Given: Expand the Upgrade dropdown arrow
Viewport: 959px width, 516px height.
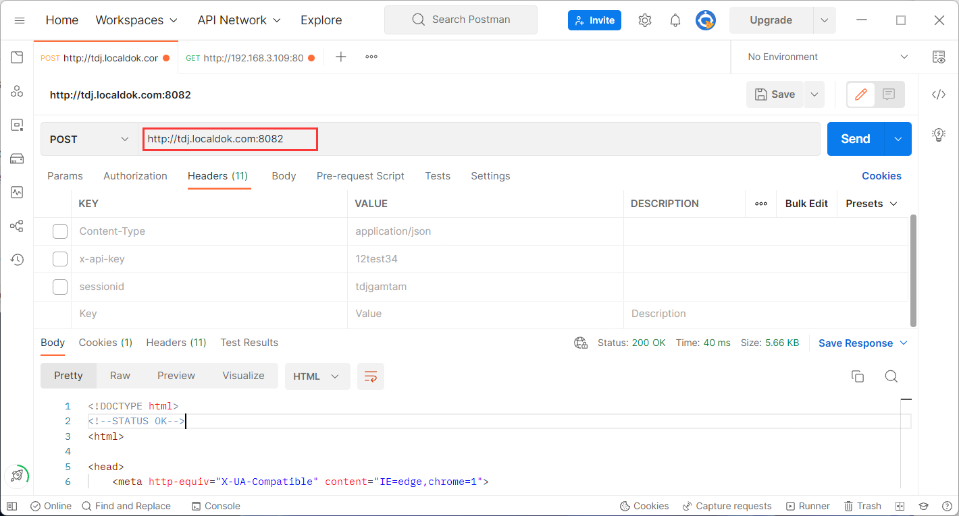Looking at the screenshot, I should coord(825,20).
